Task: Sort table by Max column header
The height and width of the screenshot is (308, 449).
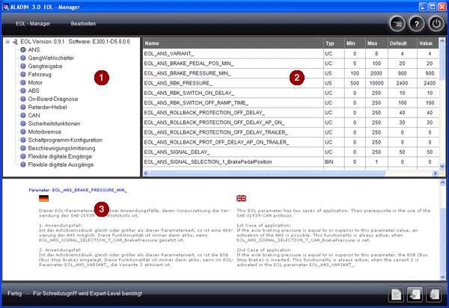Action: tap(376, 43)
